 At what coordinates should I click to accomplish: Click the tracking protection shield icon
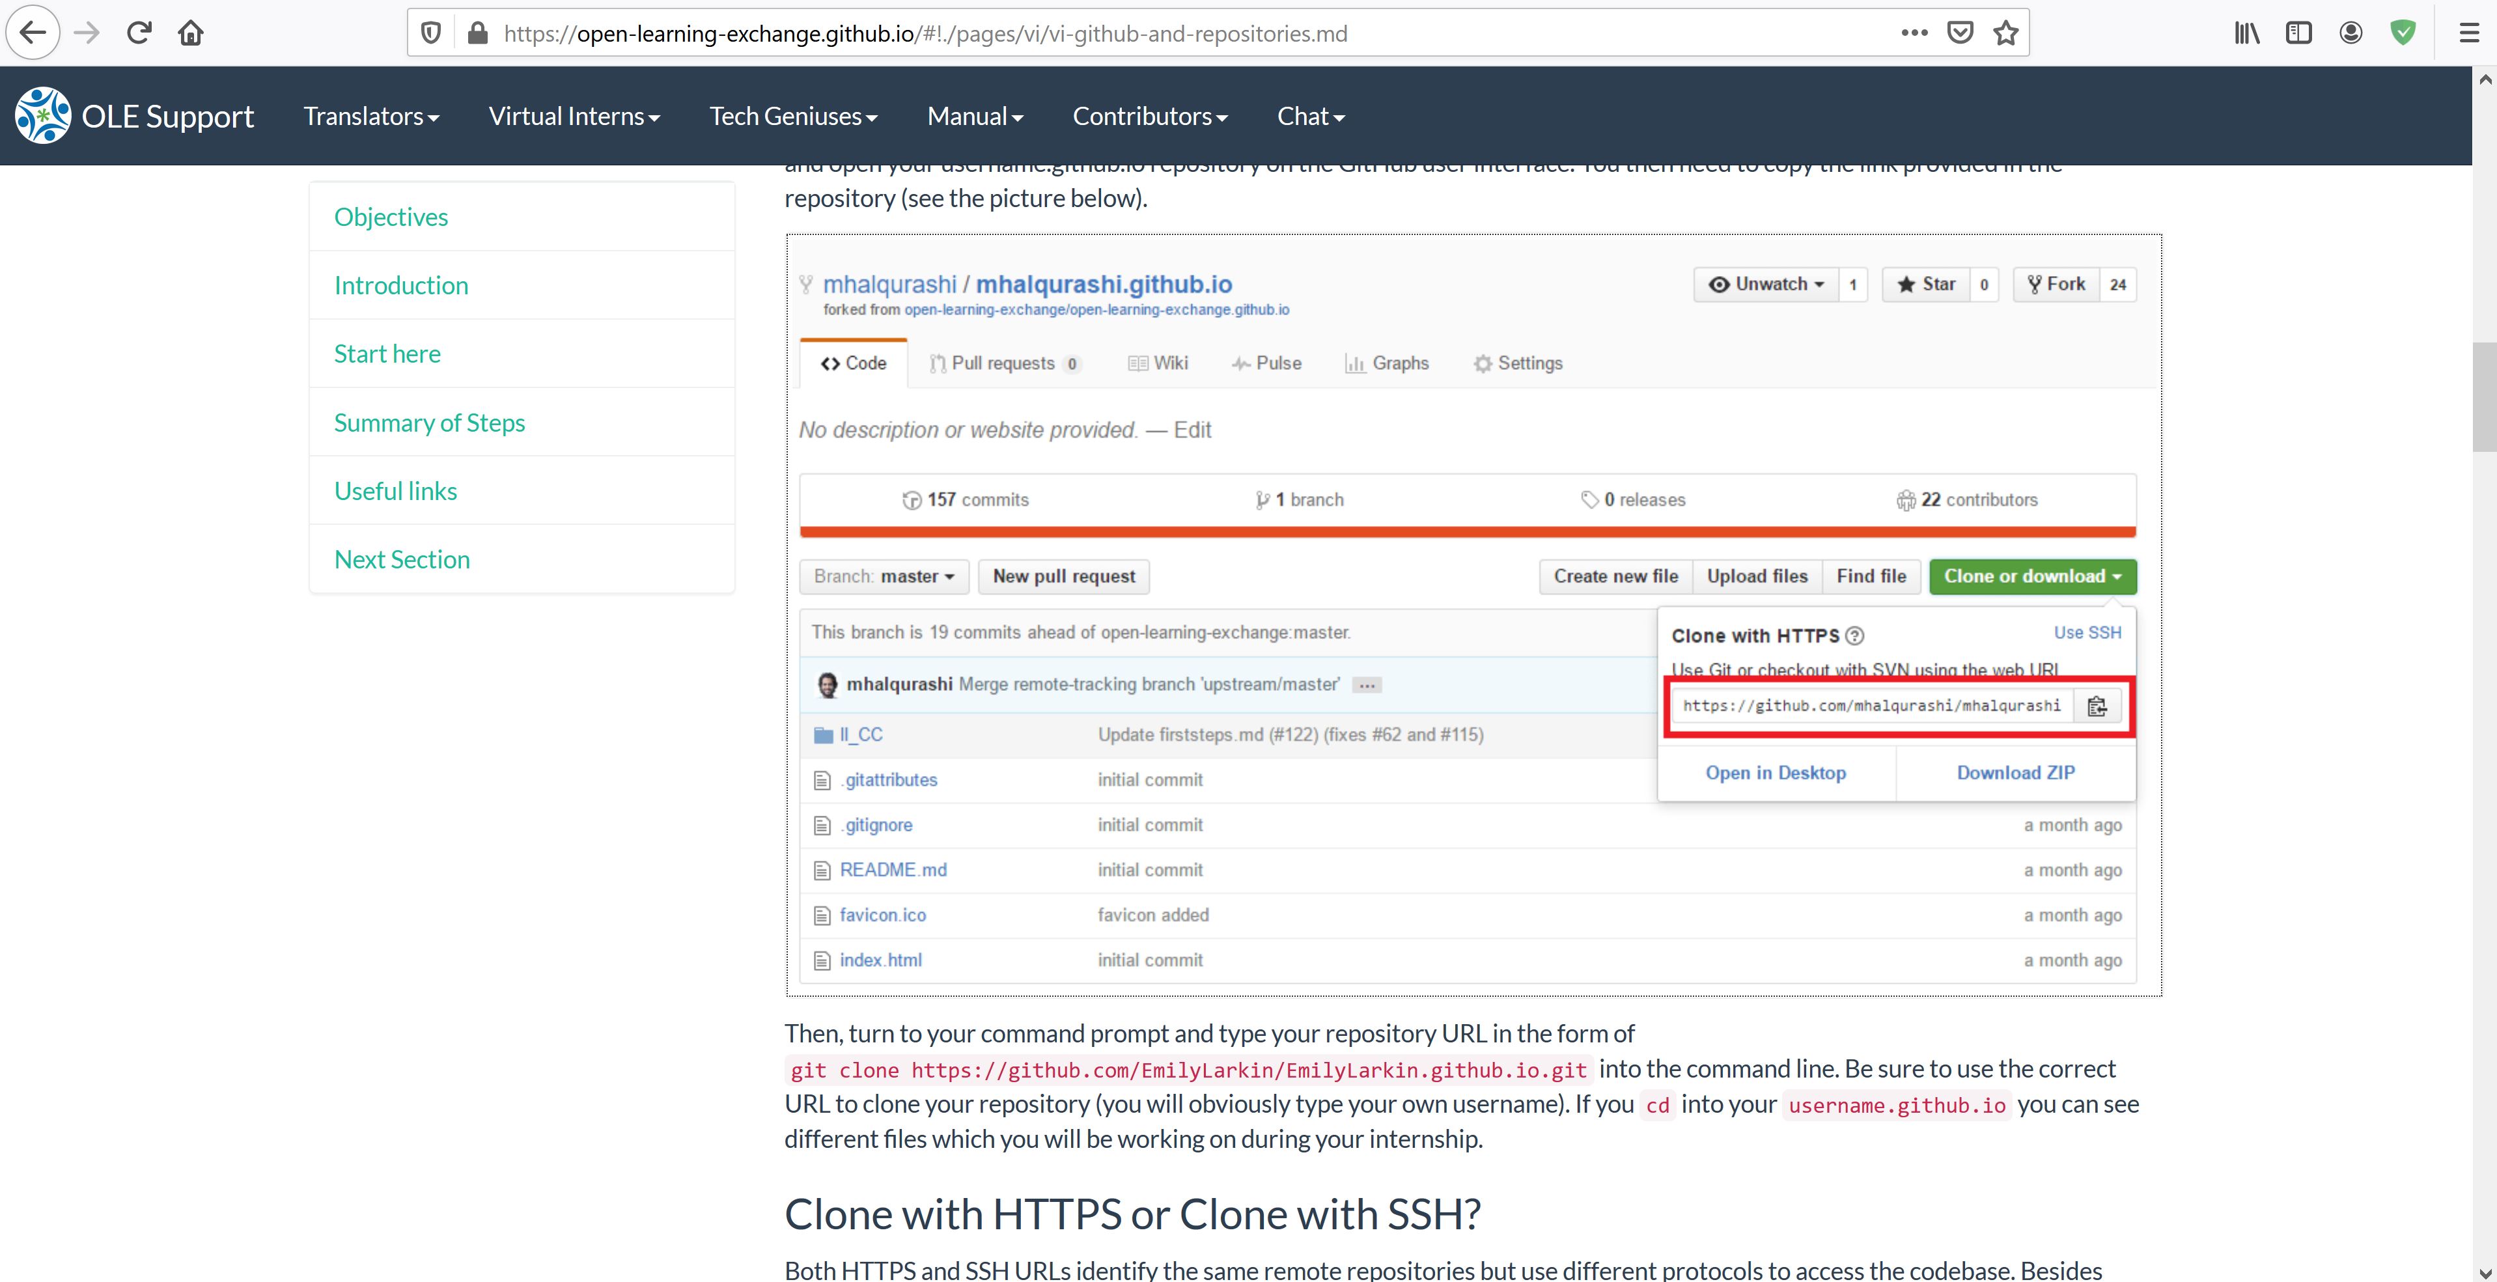tap(431, 34)
